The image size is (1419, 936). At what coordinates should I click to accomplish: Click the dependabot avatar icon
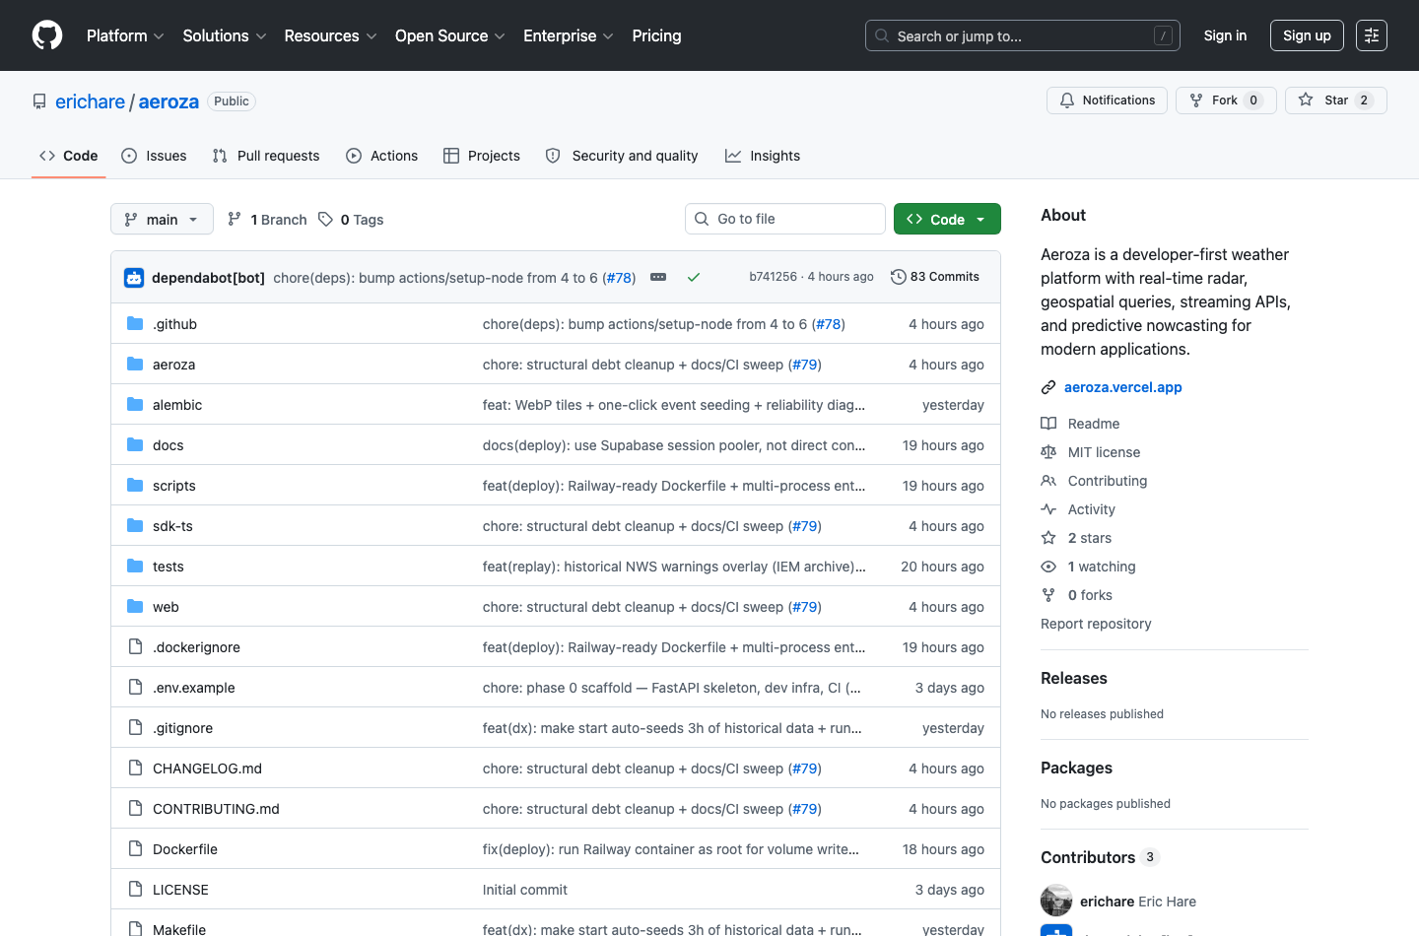coord(134,278)
